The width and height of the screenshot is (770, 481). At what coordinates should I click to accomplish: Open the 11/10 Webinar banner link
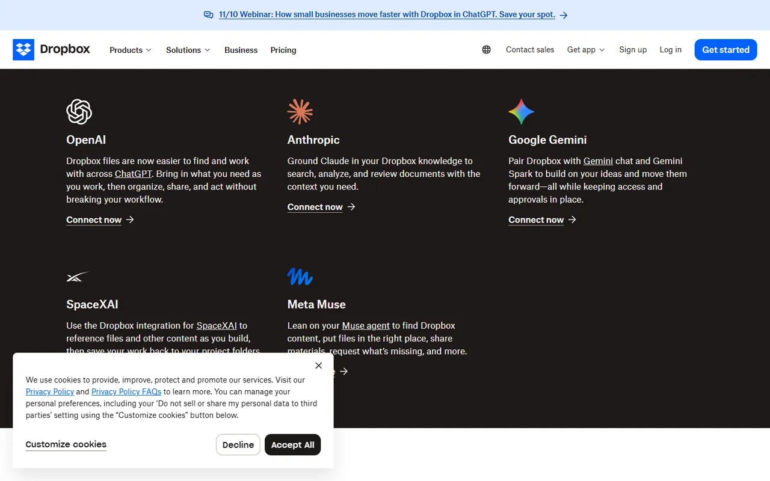[387, 14]
